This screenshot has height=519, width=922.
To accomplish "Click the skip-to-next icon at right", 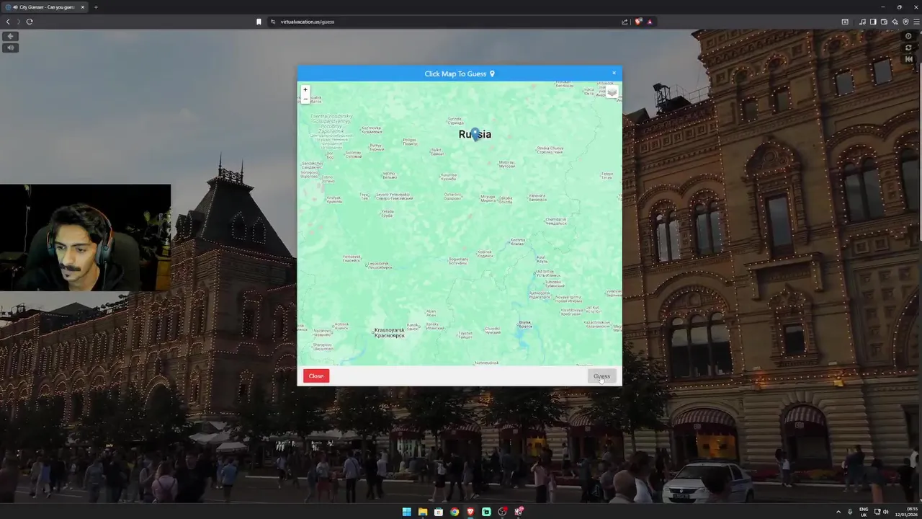I will coord(908,59).
